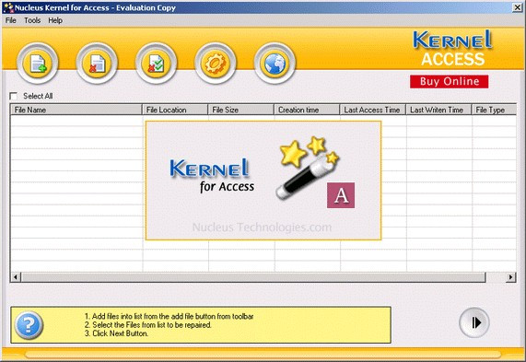Click the Add File toolbar icon
This screenshot has width=526, height=362.
click(38, 63)
